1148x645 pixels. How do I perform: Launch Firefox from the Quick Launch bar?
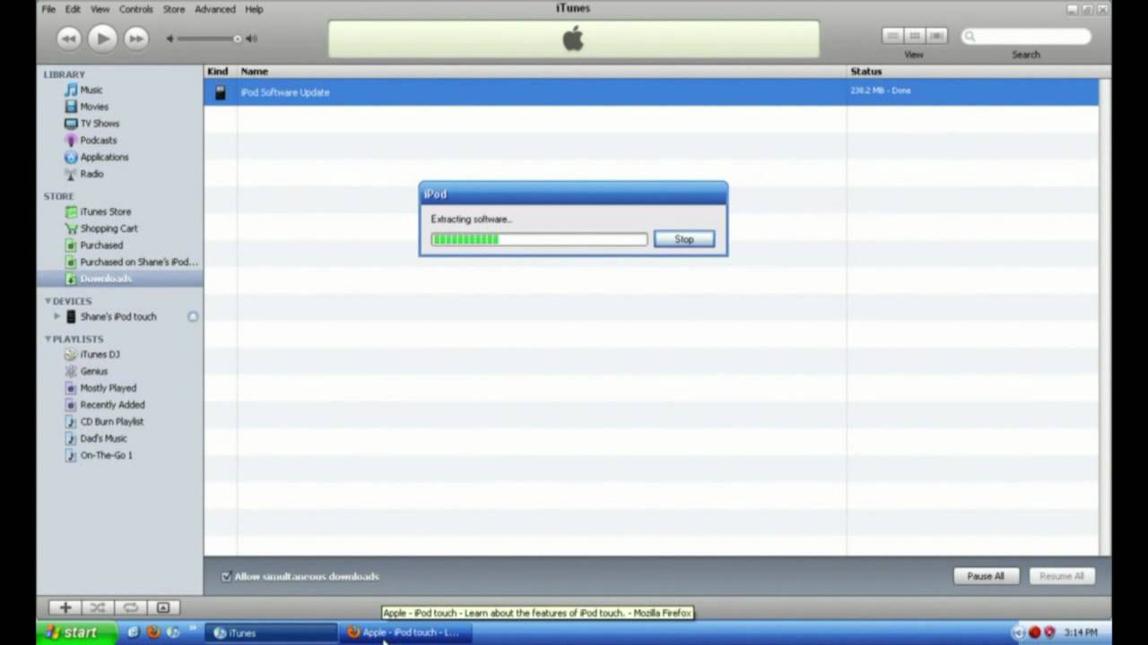click(153, 632)
